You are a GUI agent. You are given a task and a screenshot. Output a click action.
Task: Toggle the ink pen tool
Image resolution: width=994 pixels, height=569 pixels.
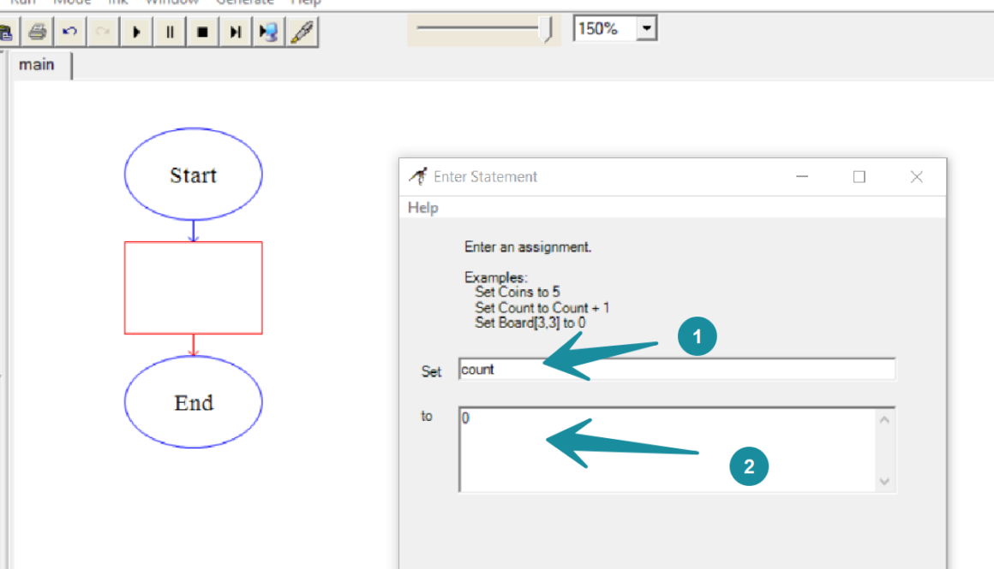[301, 32]
